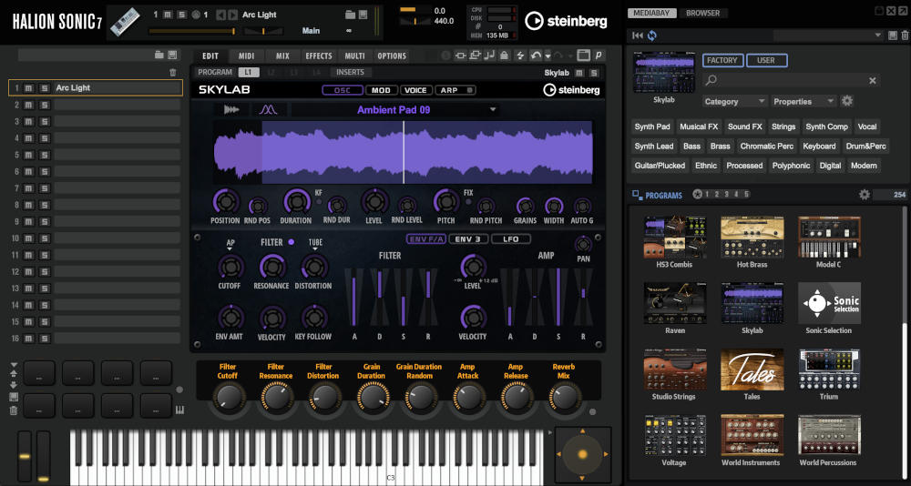Enable the ARP page power button
This screenshot has height=486, width=911.
point(470,90)
